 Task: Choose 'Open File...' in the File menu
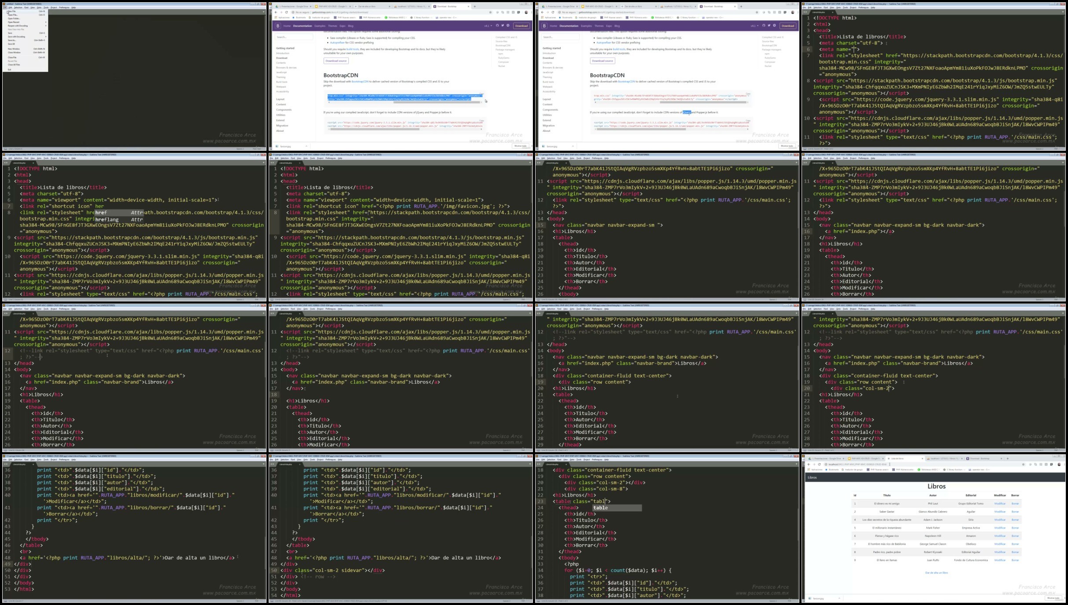click(x=12, y=15)
